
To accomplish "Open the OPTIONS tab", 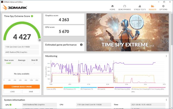I will pos(163,8).
